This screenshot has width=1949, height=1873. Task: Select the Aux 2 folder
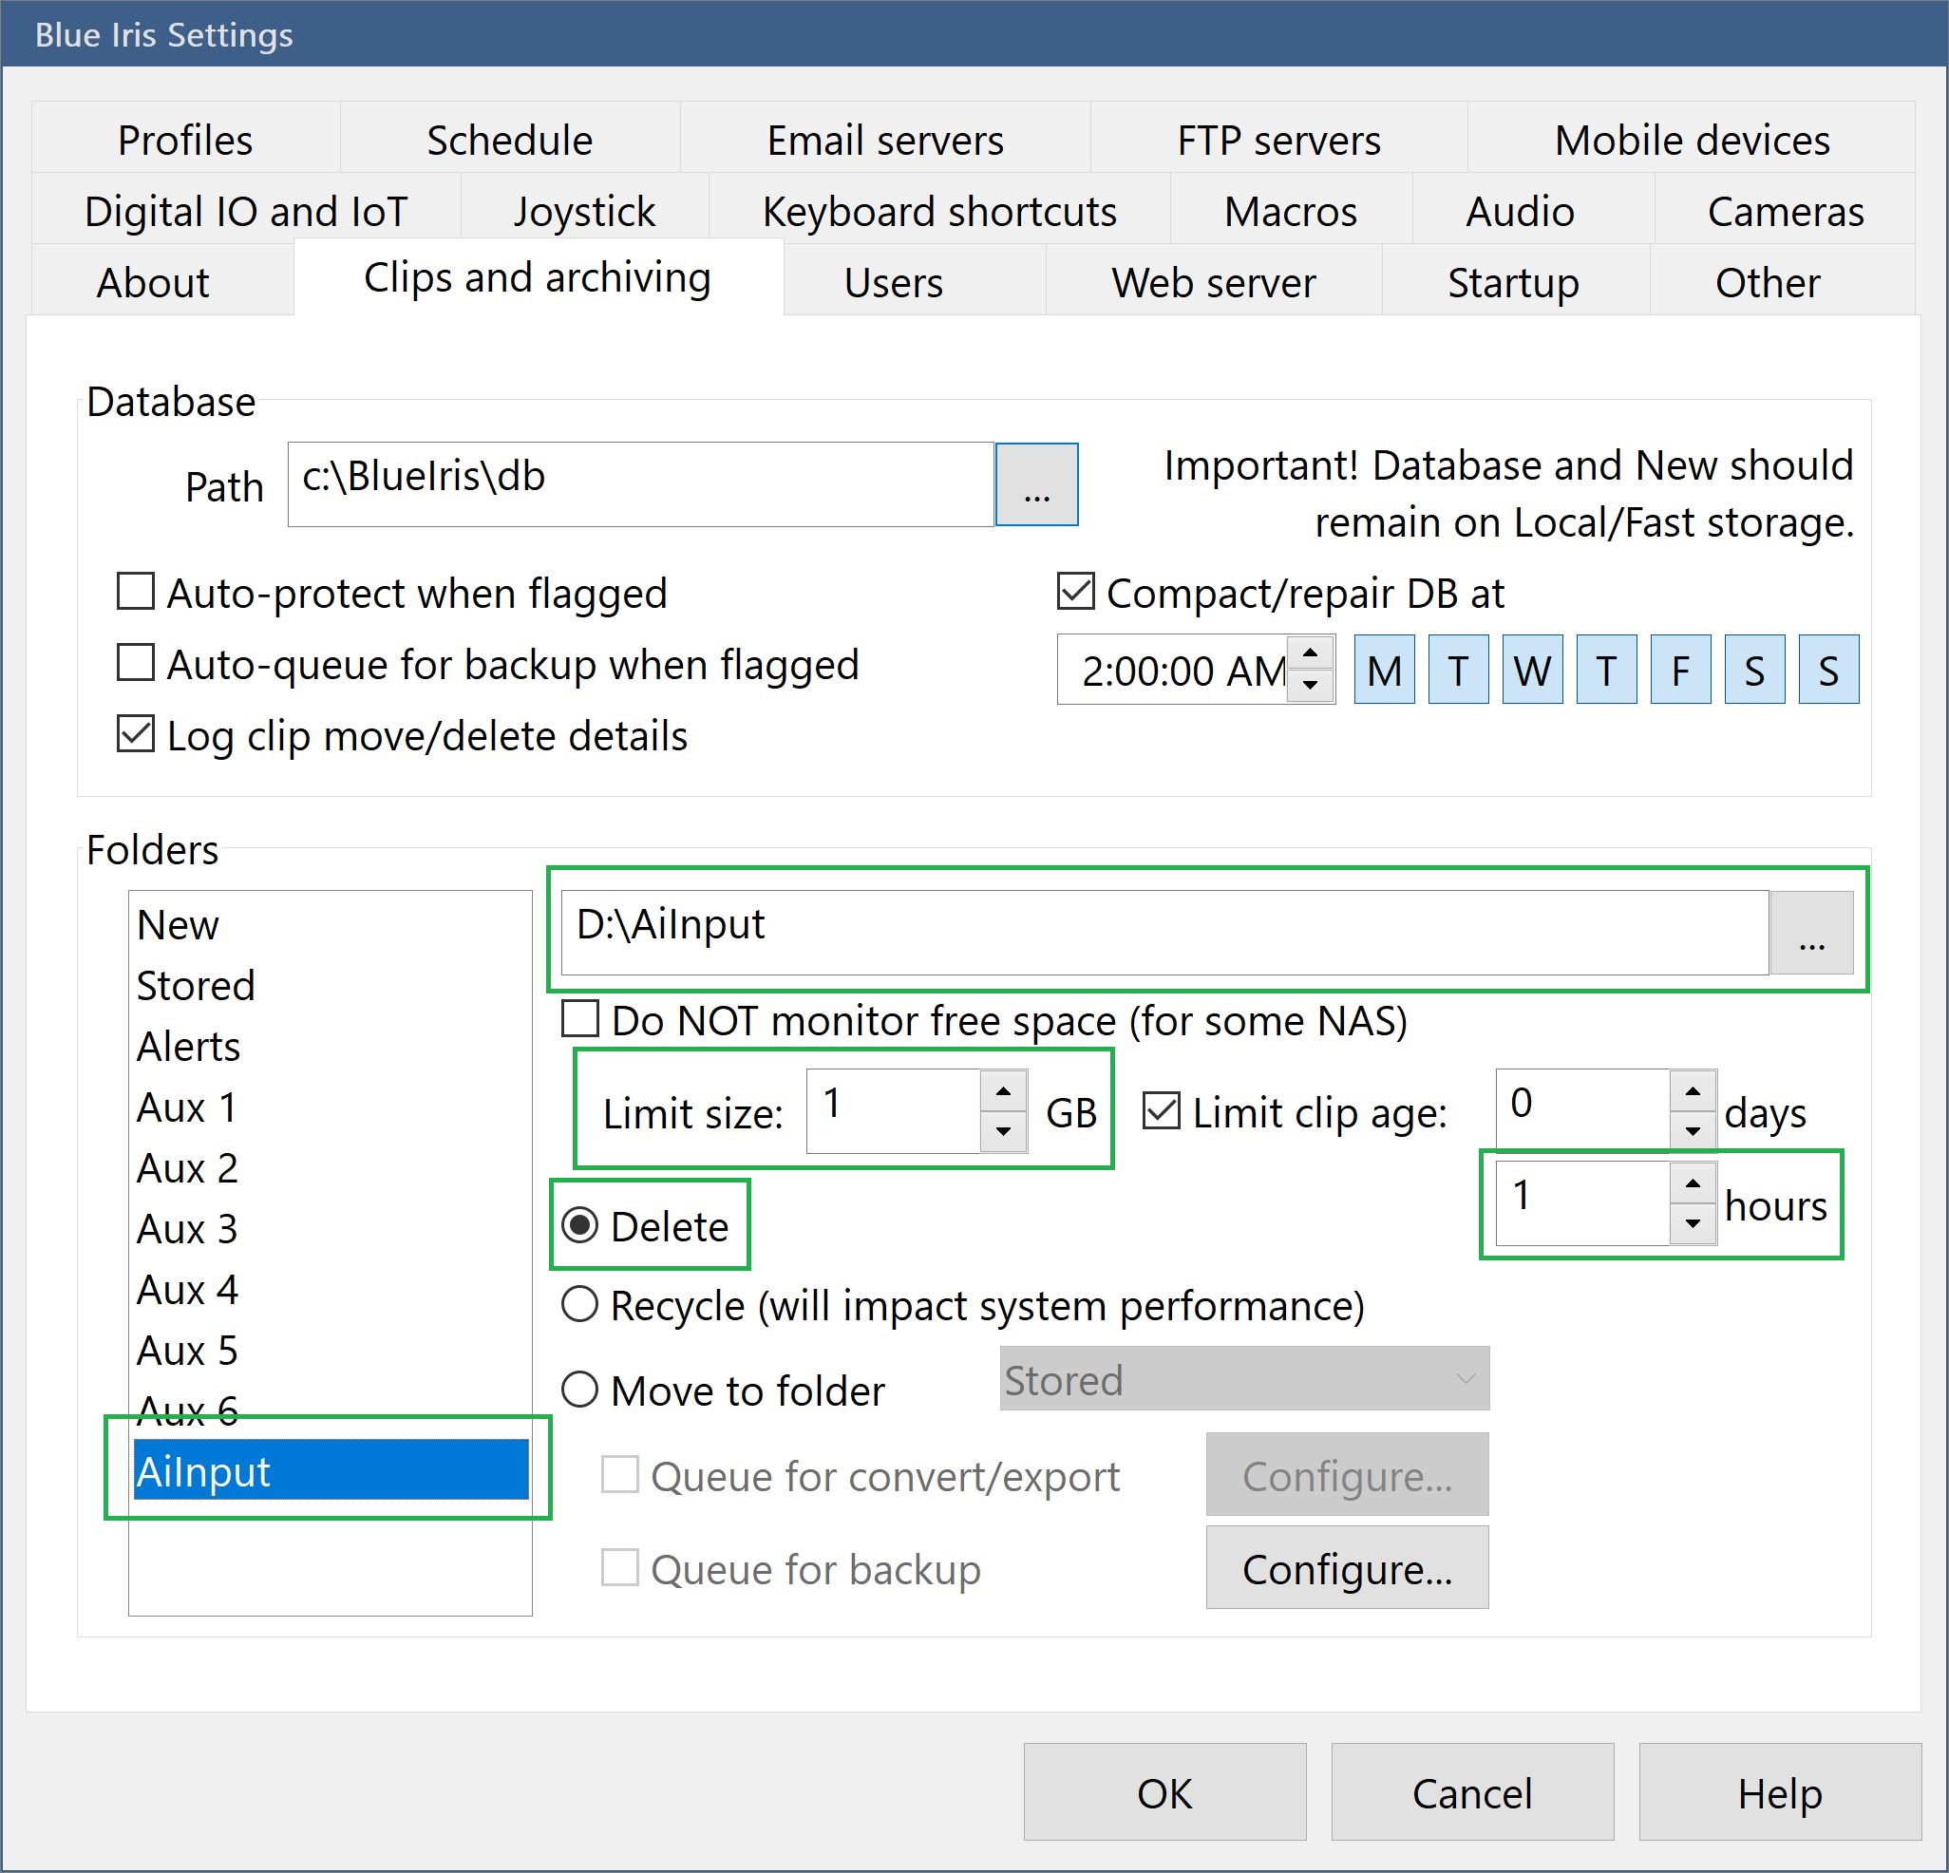click(331, 1167)
